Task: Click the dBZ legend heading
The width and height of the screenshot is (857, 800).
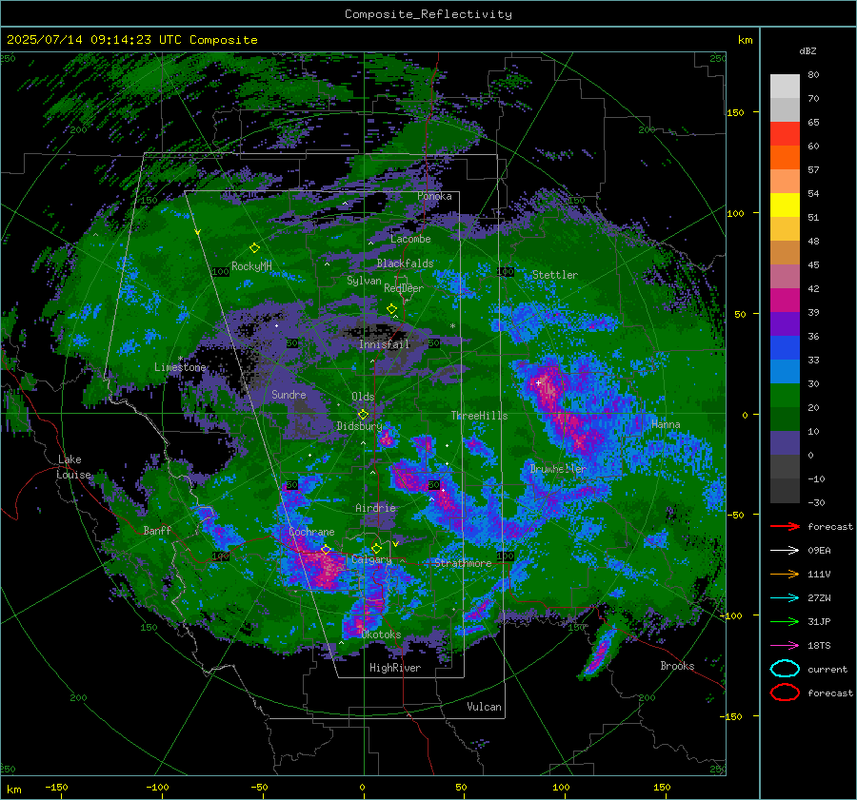Action: tap(807, 50)
